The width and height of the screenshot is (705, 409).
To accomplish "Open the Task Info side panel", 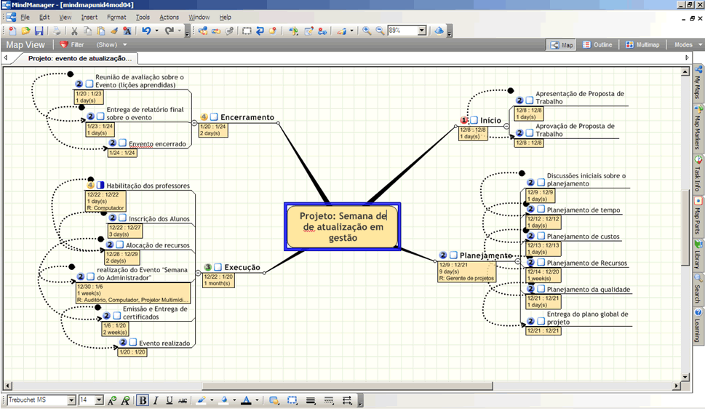I will point(698,172).
